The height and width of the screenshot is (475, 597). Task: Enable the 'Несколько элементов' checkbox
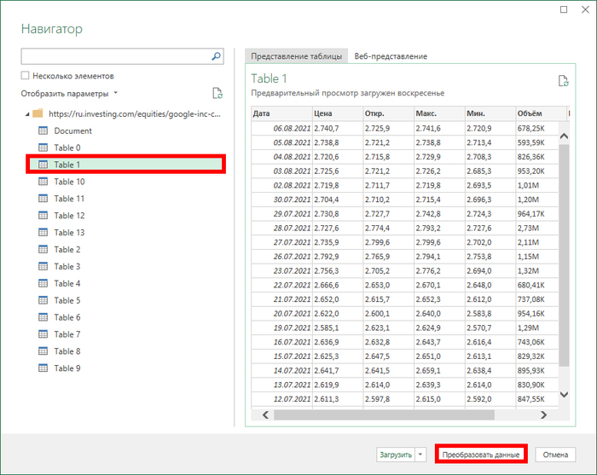[26, 76]
